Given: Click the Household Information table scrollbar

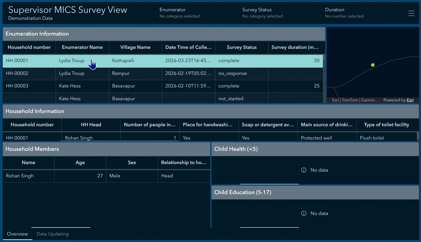Looking at the screenshot, I should 418,136.
